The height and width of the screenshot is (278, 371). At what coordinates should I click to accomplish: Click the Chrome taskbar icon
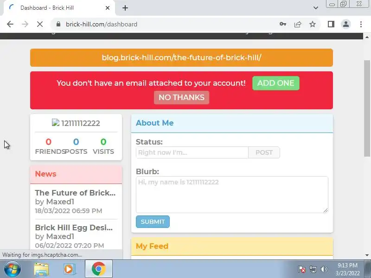(99, 269)
